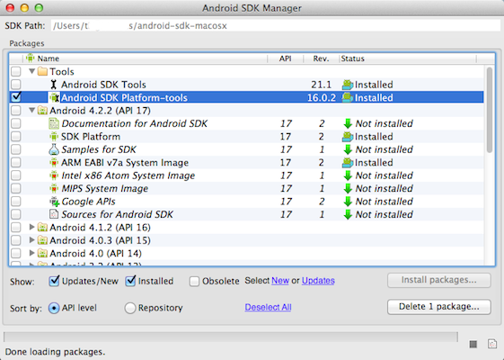Click the SDK Path text field

275,25
